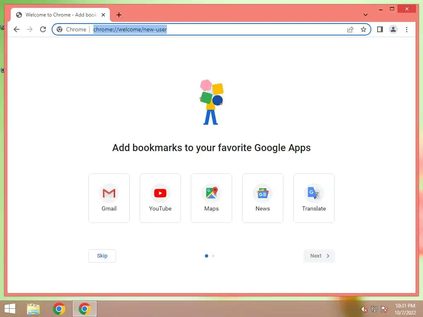This screenshot has height=317, width=423.
Task: Minimize the Chrome window
Action: (380, 9)
